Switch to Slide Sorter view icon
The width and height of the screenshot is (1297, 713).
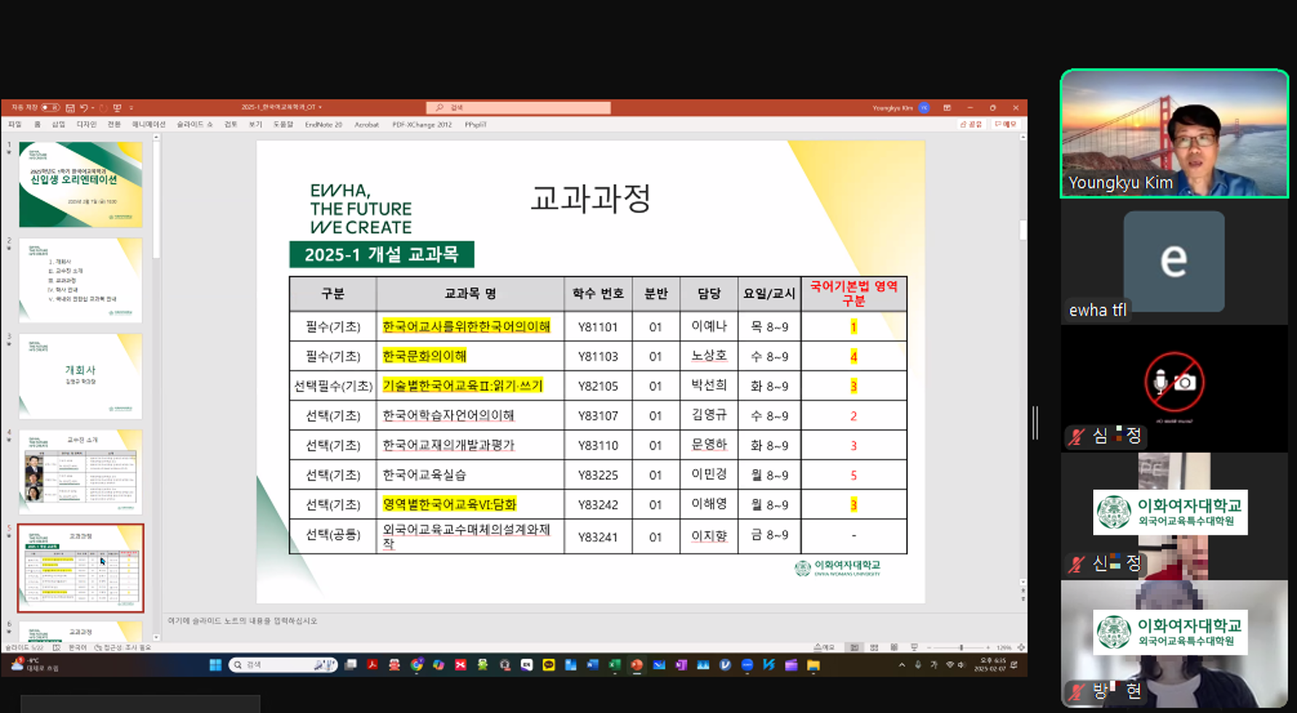point(874,648)
